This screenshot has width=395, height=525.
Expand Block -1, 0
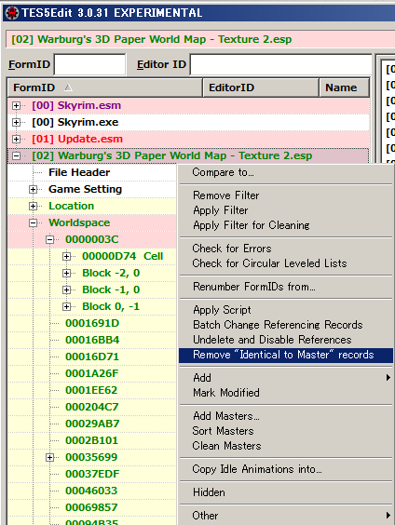click(66, 289)
